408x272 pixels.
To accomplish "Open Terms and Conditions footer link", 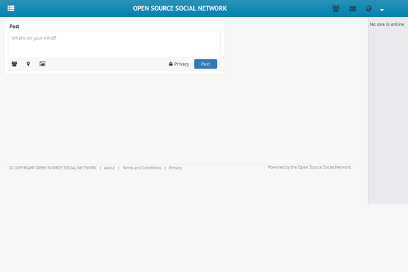I will [142, 167].
